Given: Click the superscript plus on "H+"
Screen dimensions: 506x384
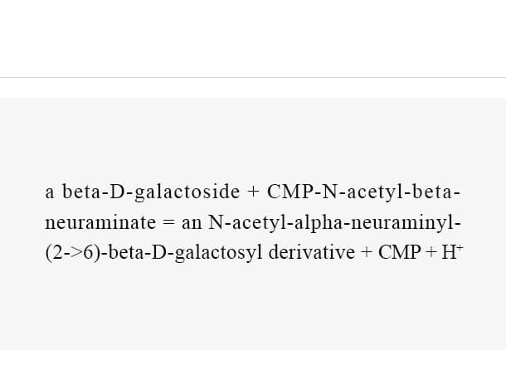Looking at the screenshot, I should point(460,247).
